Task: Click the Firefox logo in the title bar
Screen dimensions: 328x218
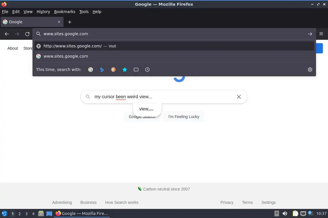Action: click(4, 4)
